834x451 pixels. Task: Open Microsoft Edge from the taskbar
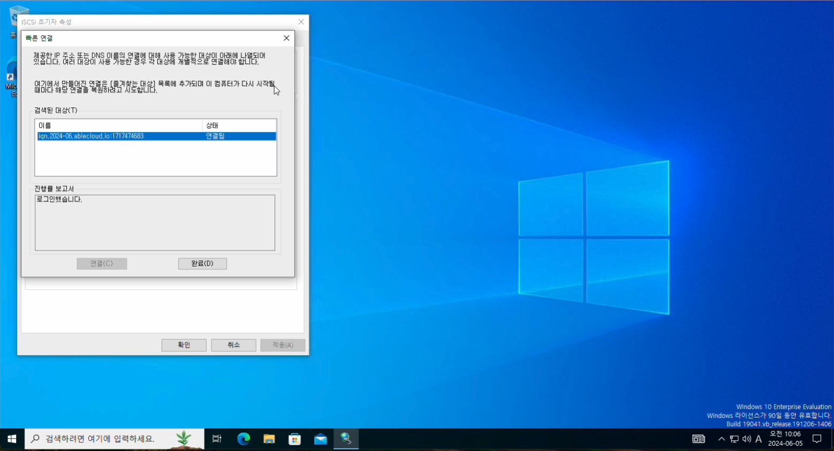pyautogui.click(x=243, y=439)
